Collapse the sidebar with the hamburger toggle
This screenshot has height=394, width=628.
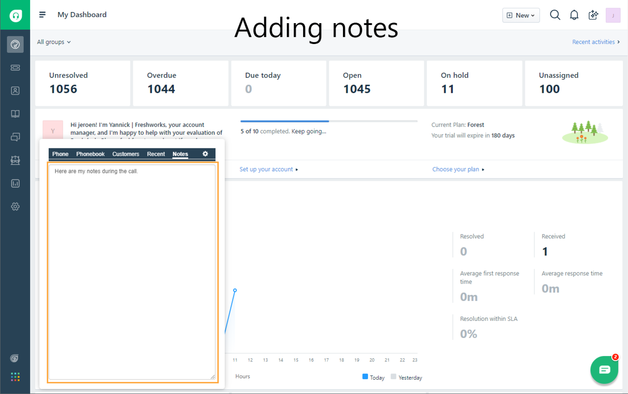point(42,14)
